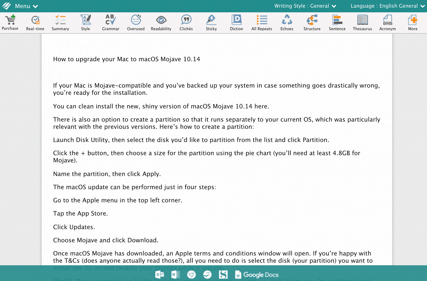The height and width of the screenshot is (281, 427).
Task: Click the ProWritingAid logo icon
Action: 6,6
